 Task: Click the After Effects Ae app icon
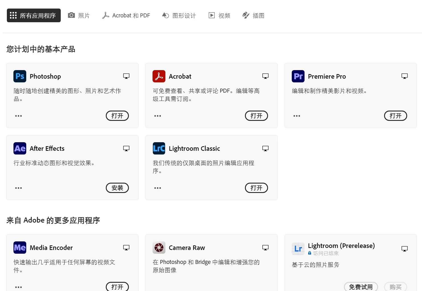coord(20,148)
